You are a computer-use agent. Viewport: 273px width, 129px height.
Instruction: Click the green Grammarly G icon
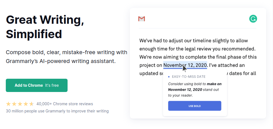coord(253,19)
